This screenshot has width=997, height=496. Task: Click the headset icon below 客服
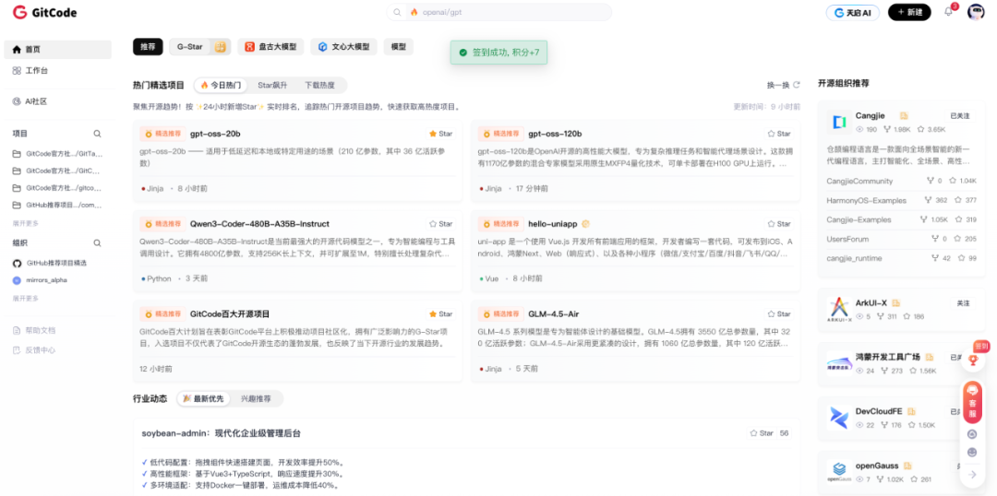click(972, 434)
